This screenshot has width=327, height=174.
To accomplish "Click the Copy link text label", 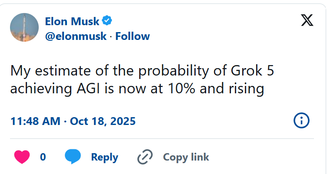I will [x=186, y=157].
